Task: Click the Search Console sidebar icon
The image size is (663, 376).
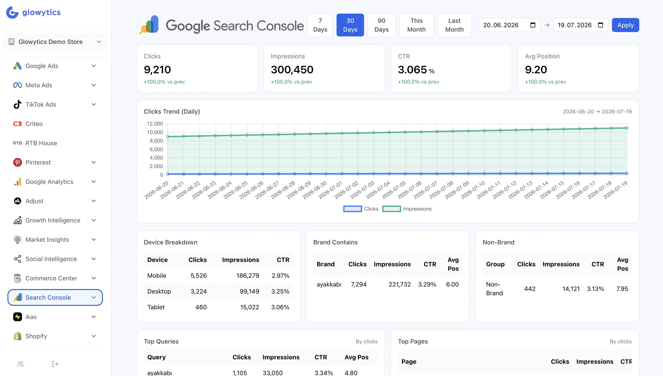Action: [x=17, y=297]
